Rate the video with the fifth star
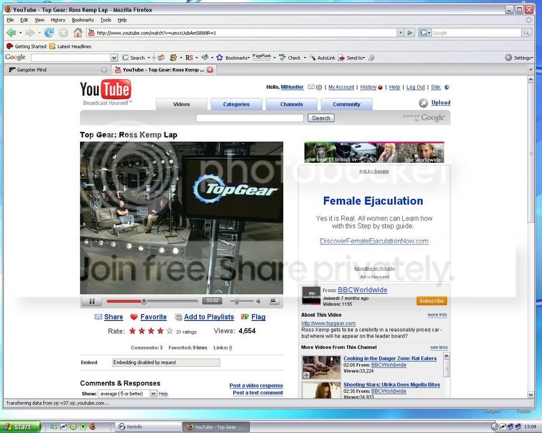The image size is (542, 433). click(169, 331)
